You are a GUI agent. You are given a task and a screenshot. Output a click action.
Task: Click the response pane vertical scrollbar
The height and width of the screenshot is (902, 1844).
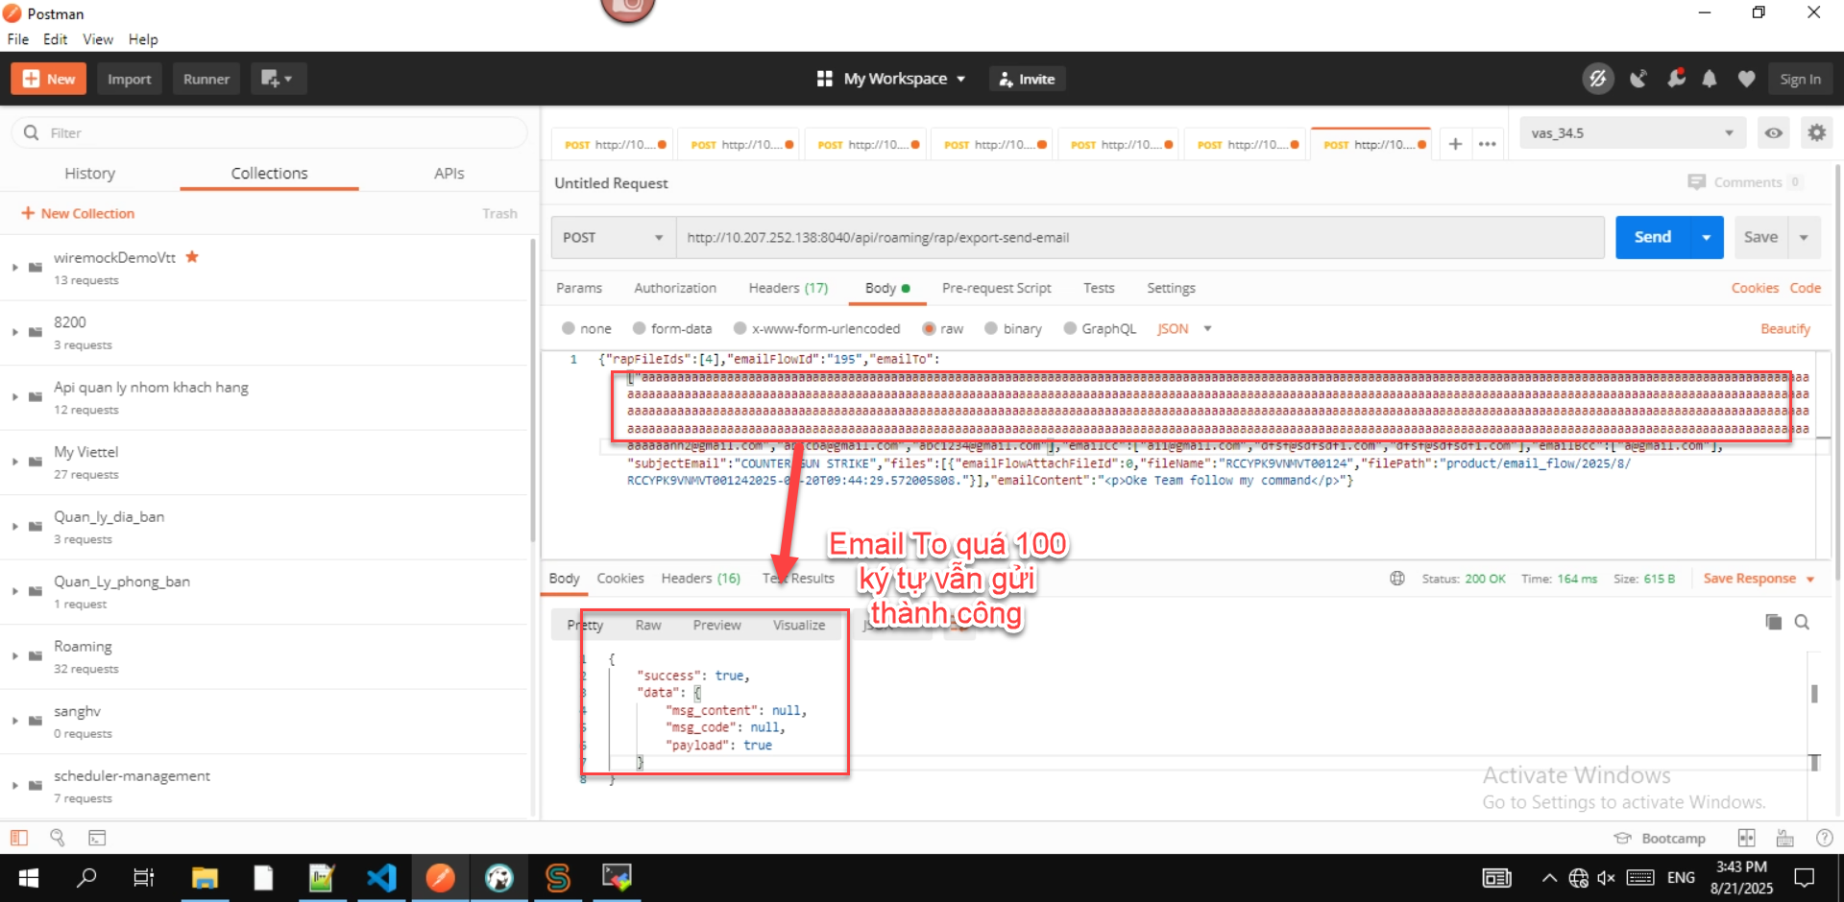point(1813,694)
